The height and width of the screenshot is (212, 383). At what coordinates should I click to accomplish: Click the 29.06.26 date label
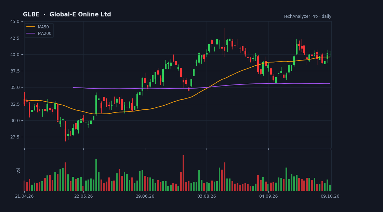145,196
